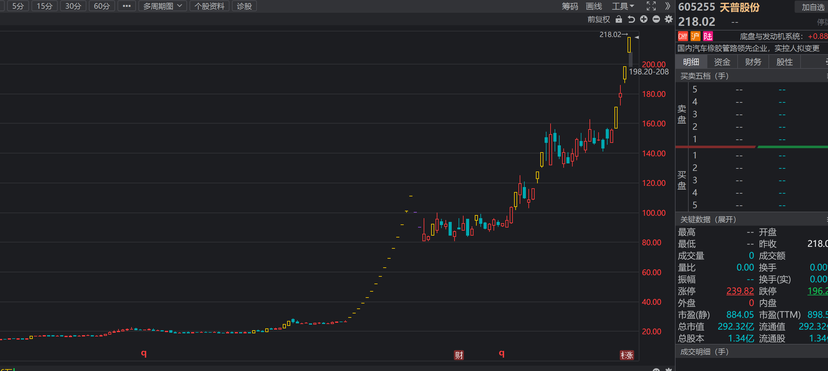This screenshot has width=828, height=371.
Task: Switch to the 资金 tab
Action: pos(722,62)
